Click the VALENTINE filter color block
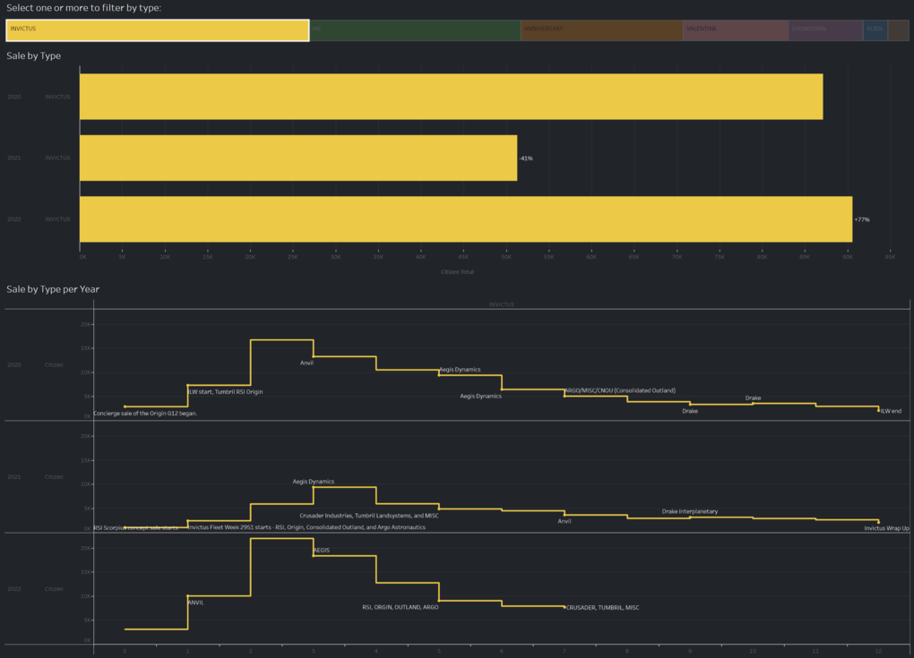The width and height of the screenshot is (914, 658). click(736, 30)
